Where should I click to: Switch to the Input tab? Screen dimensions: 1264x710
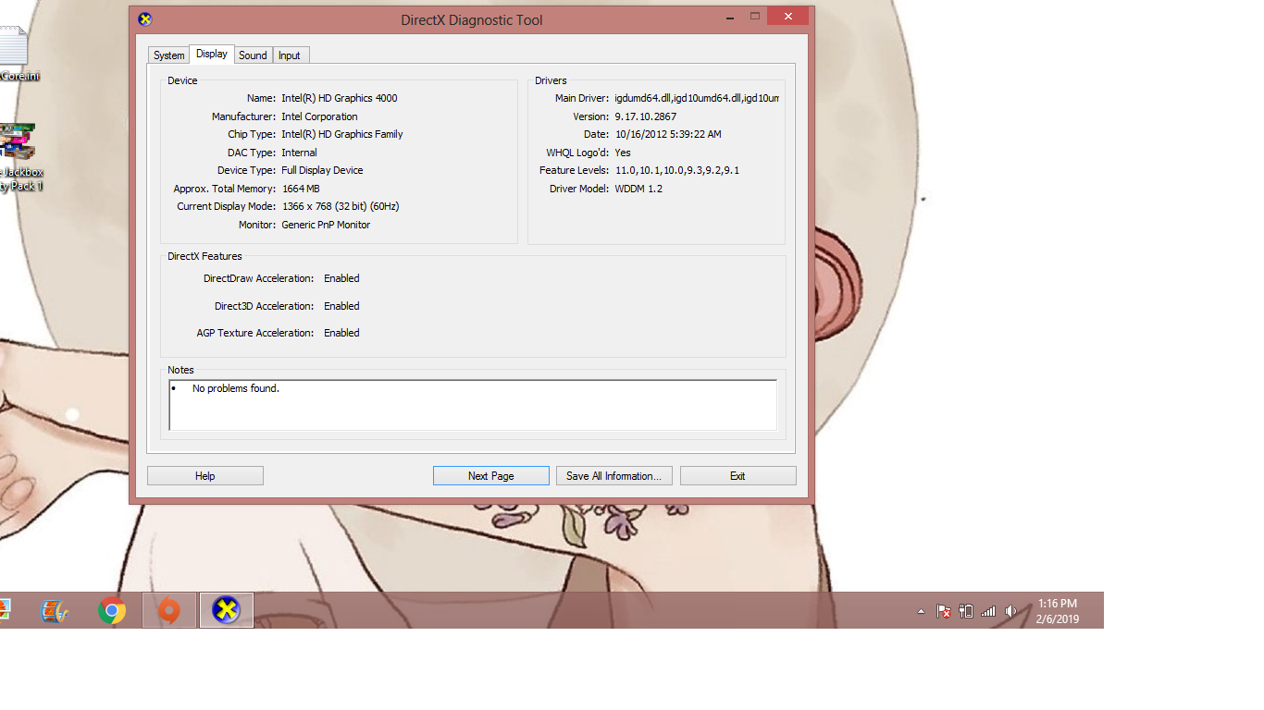[x=290, y=55]
